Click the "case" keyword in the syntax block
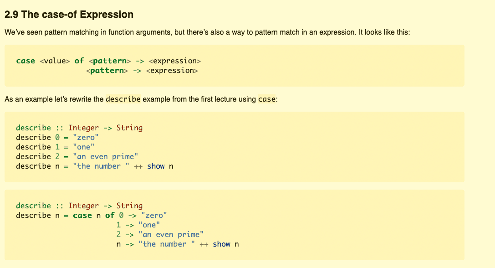Screen dimensions: 495x268 (x=26, y=61)
